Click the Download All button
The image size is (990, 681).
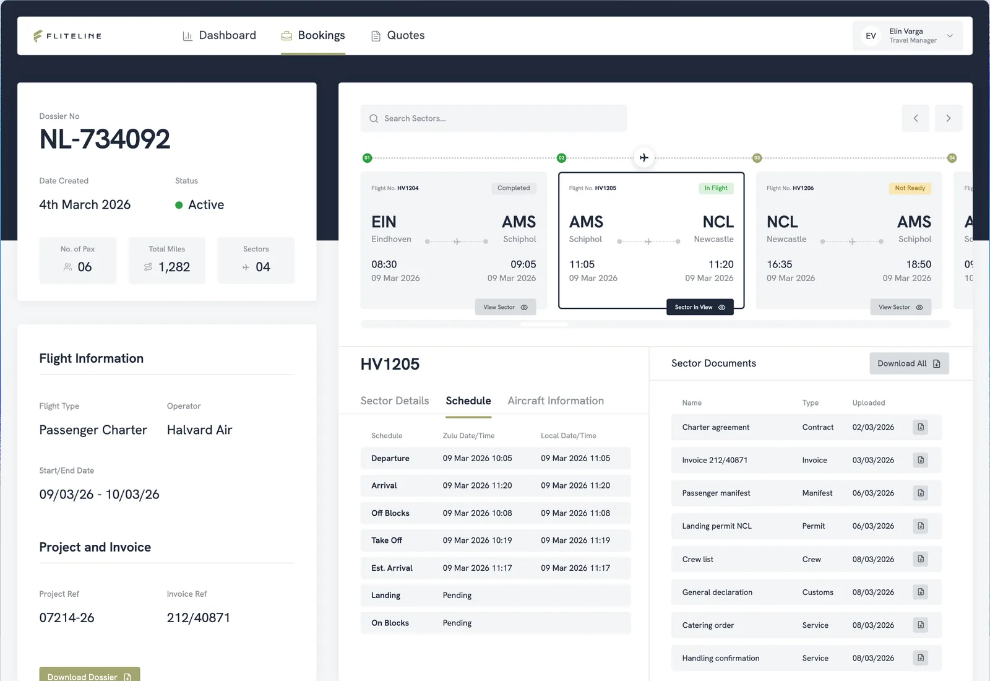(909, 363)
